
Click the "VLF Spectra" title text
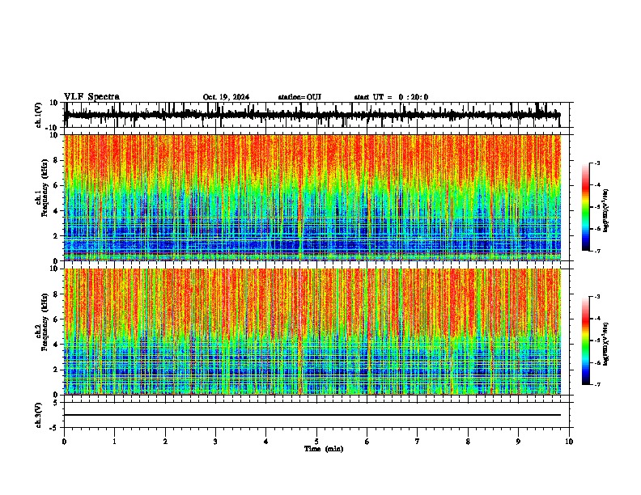point(91,97)
